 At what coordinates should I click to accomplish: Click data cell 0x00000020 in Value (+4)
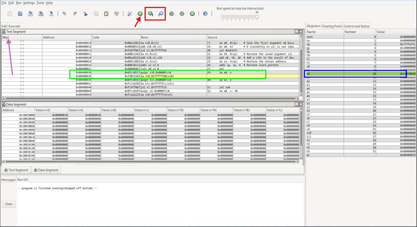(84, 115)
